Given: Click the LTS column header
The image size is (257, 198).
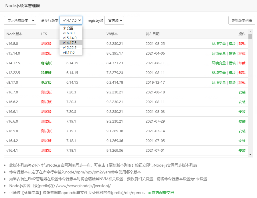Looking at the screenshot, I should pos(44,34).
